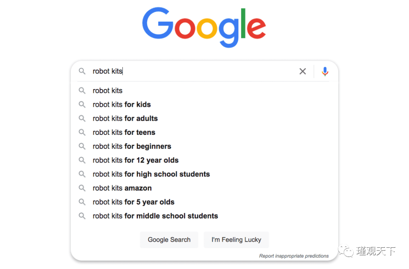Click the magnifier icon beside 'robot kits amazon'
Image resolution: width=409 pixels, height=269 pixels.
[x=82, y=188]
